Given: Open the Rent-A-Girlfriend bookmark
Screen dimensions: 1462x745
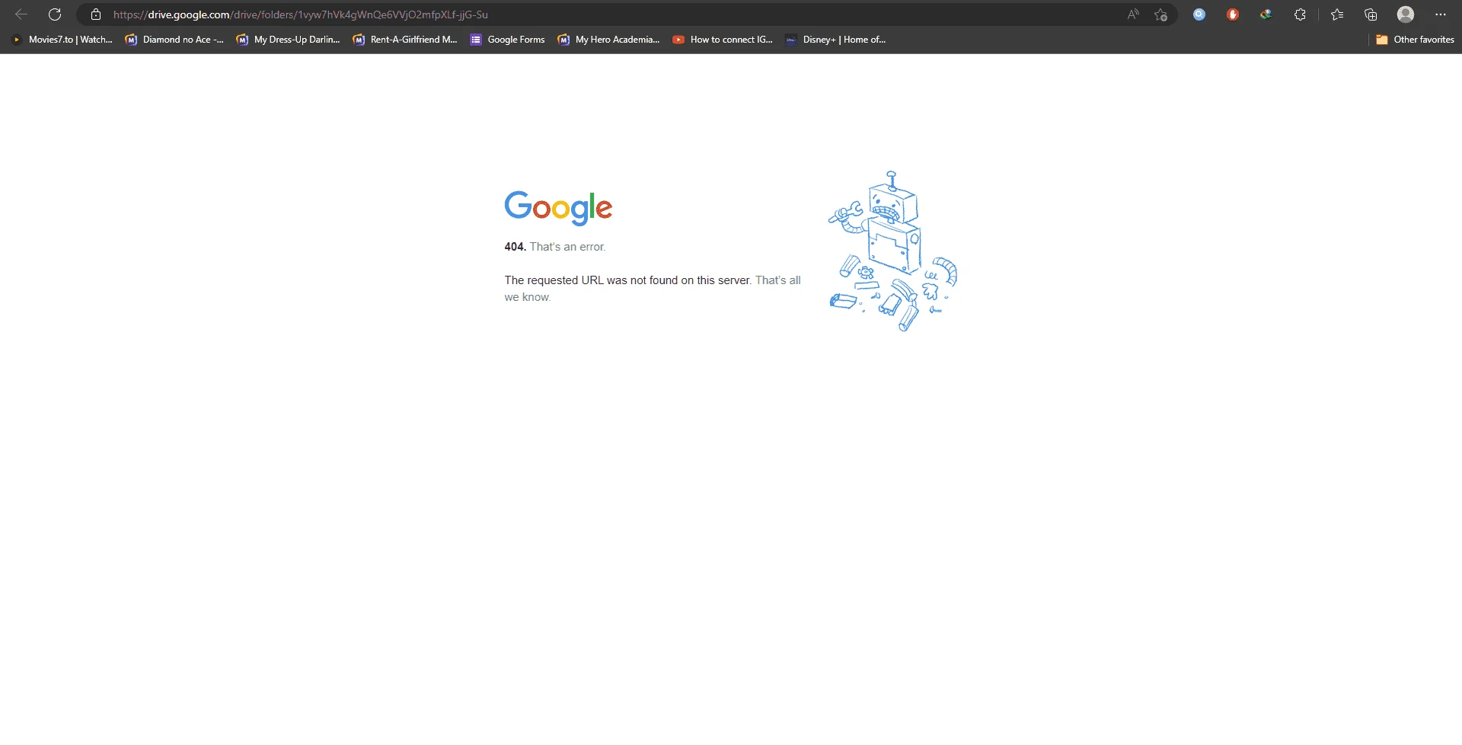Looking at the screenshot, I should point(405,40).
